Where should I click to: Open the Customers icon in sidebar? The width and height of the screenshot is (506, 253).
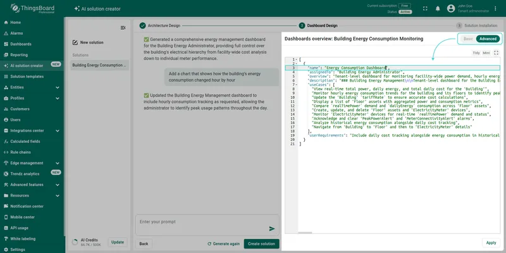pos(6,109)
